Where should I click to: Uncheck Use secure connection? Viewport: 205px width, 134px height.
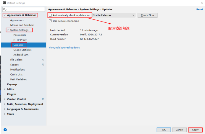50,21
